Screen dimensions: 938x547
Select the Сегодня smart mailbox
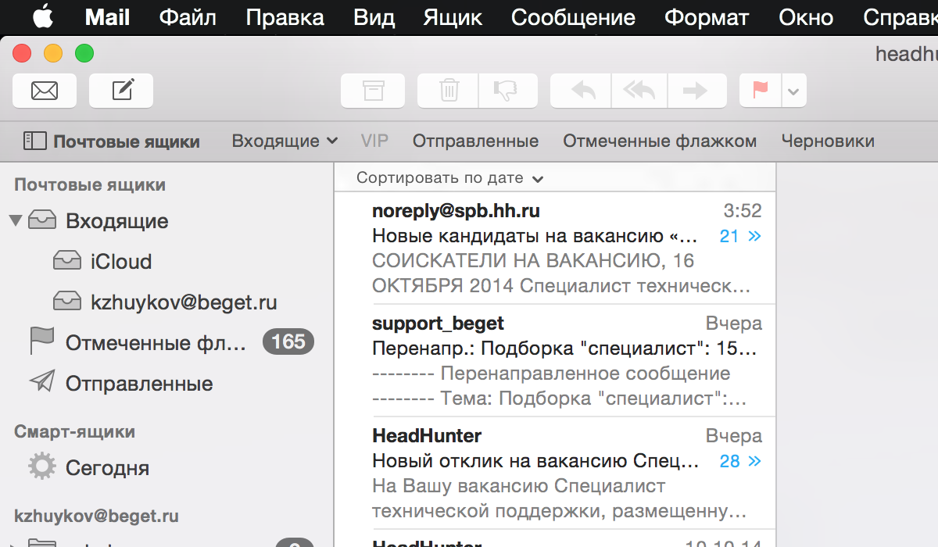(x=167, y=468)
